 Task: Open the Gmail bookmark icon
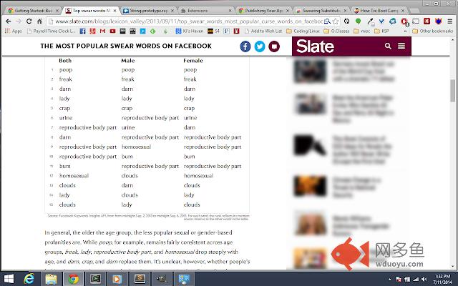tap(102, 31)
